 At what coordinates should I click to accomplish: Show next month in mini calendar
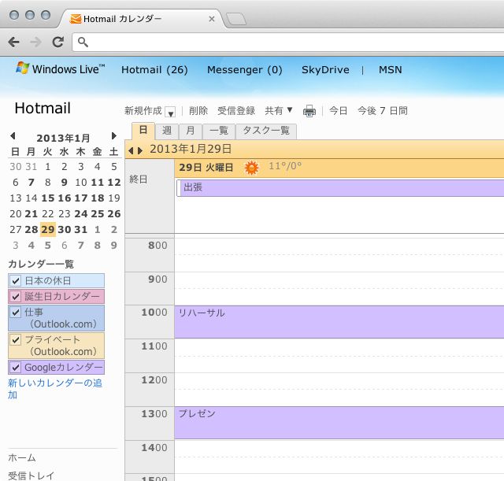tap(113, 135)
